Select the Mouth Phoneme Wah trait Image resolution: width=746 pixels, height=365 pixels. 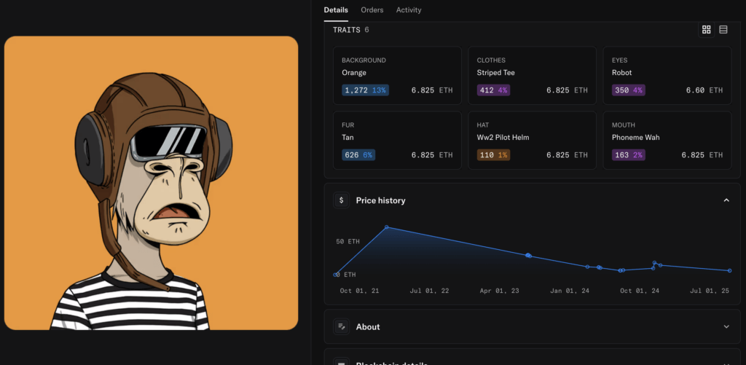[x=667, y=140]
